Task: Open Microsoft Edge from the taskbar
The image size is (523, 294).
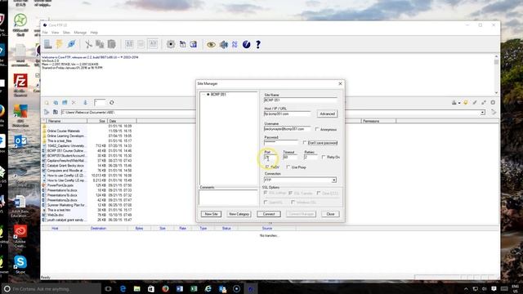Action: point(123,288)
